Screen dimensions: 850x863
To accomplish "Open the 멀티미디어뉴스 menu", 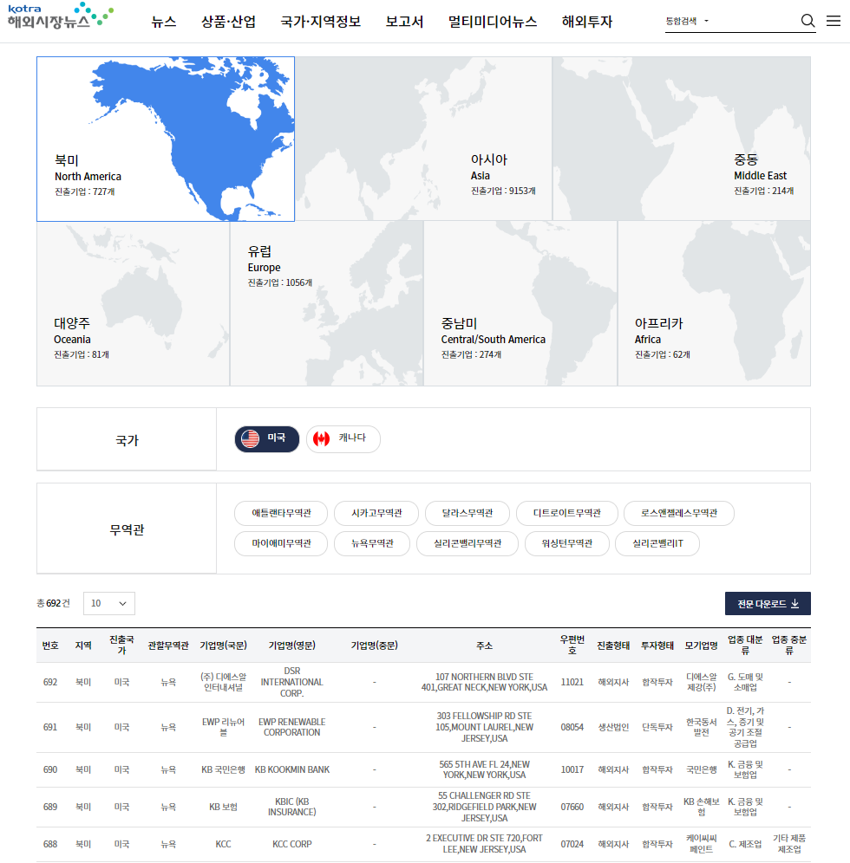I will point(493,22).
